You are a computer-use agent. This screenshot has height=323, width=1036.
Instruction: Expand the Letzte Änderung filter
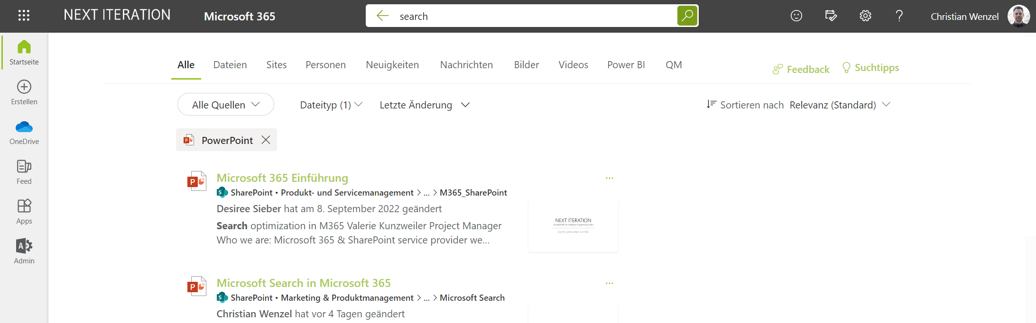point(425,105)
